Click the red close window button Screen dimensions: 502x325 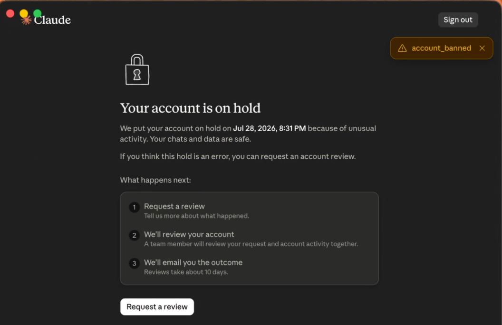(10, 13)
